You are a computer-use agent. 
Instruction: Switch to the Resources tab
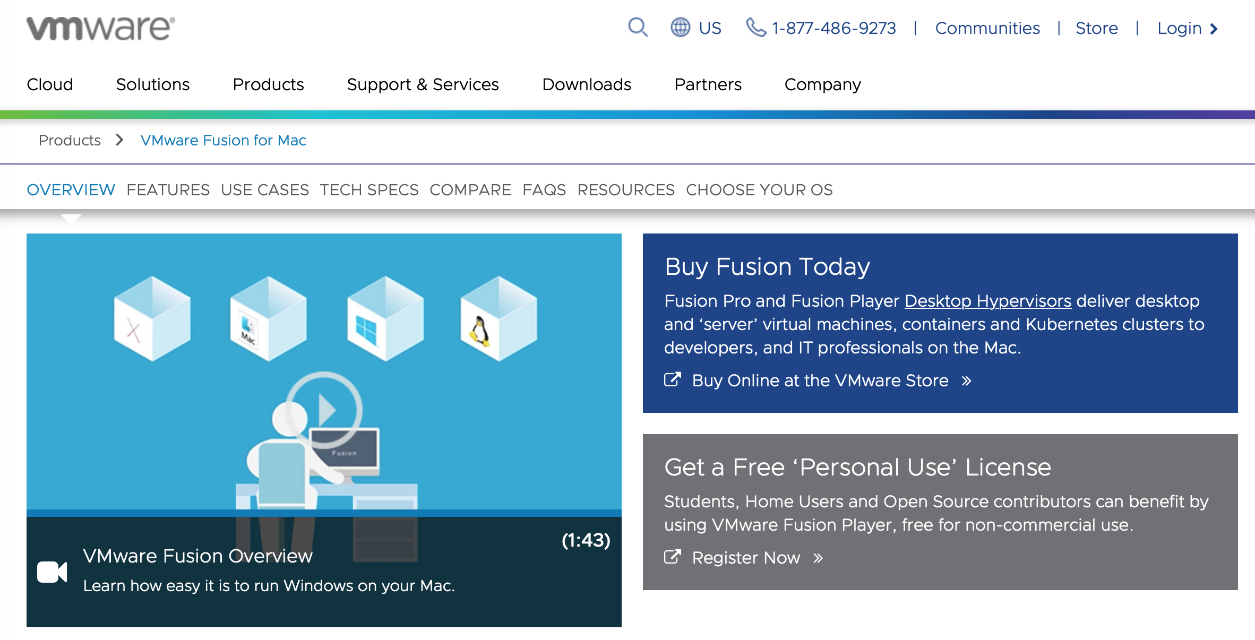click(626, 189)
